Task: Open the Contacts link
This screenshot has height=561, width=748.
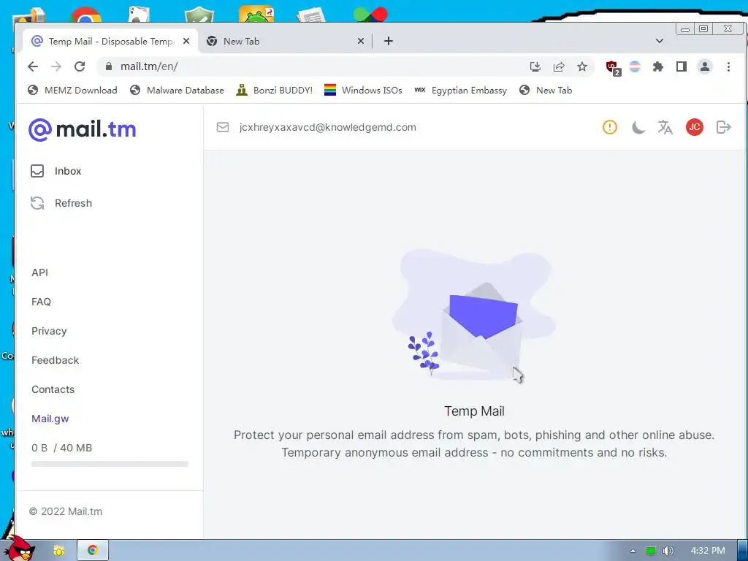Action: pos(53,389)
